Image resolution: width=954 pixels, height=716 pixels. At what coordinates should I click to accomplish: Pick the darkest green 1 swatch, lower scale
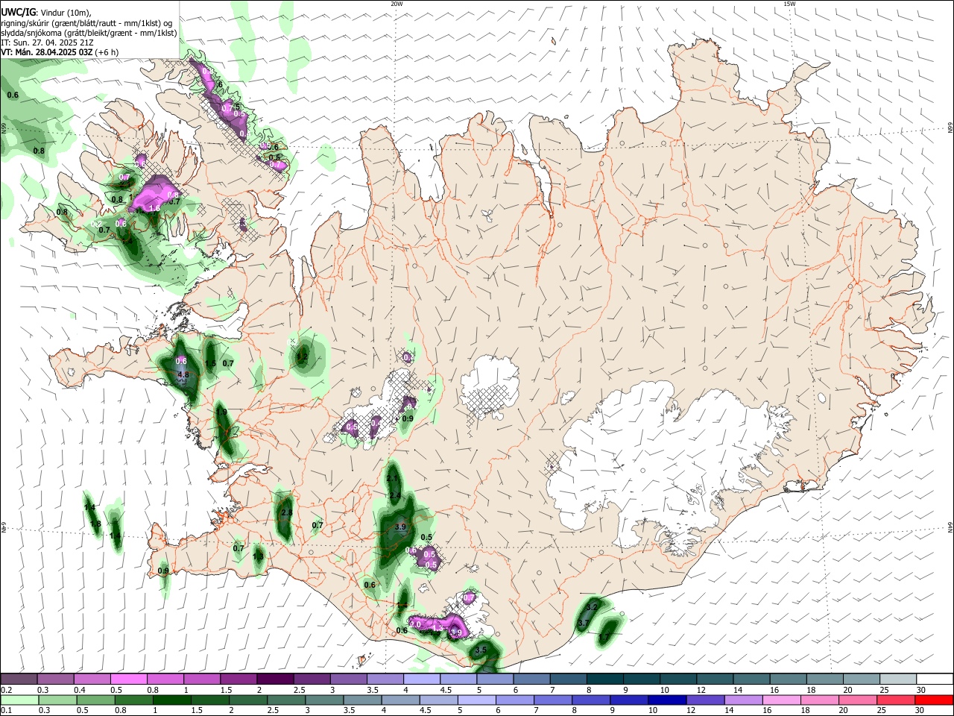pos(172,700)
